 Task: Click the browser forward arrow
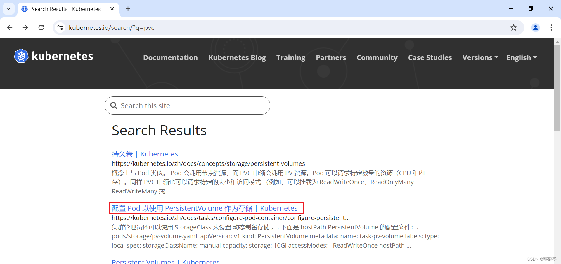point(25,27)
